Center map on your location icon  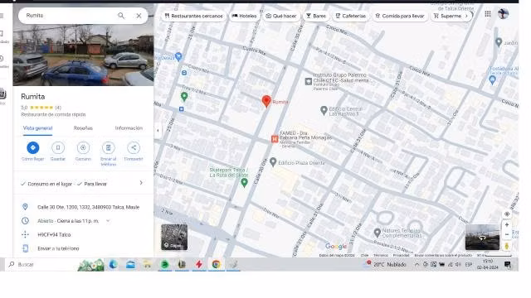[x=507, y=214]
